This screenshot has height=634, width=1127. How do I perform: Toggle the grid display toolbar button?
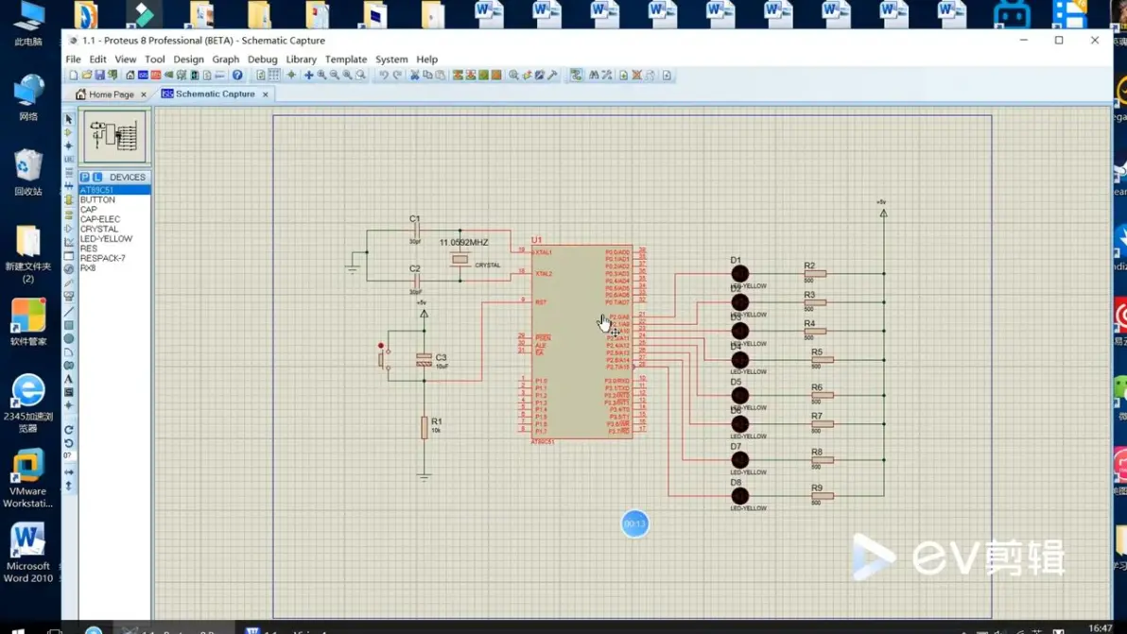(x=274, y=76)
